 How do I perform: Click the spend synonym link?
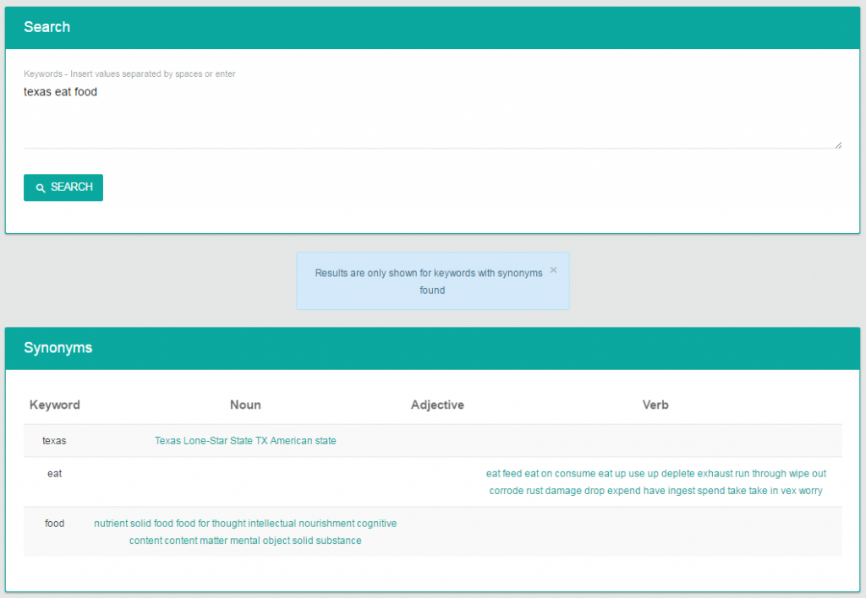coord(711,491)
